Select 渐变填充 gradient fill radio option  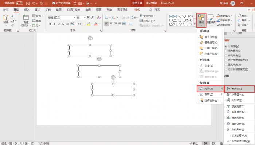point(226,55)
